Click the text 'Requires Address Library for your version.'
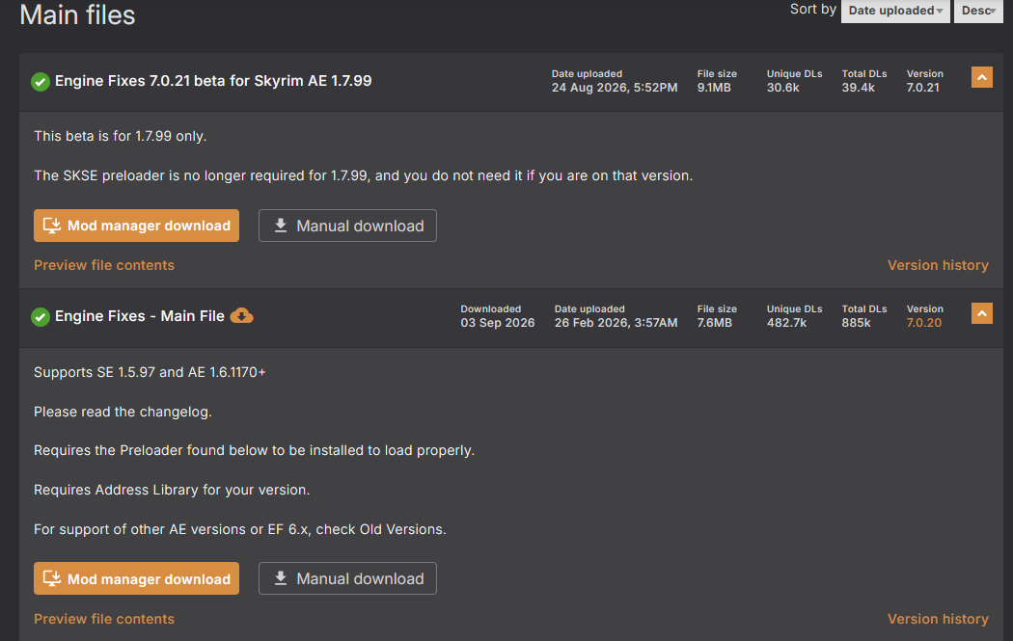The width and height of the screenshot is (1013, 641). point(172,490)
